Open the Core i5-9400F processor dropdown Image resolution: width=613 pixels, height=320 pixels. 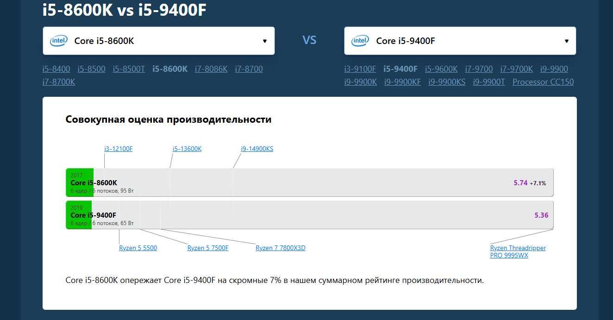pos(460,41)
